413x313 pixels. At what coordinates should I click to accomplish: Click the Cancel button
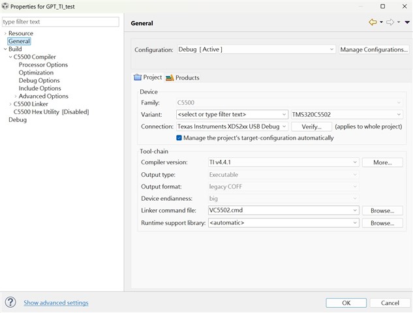point(390,303)
